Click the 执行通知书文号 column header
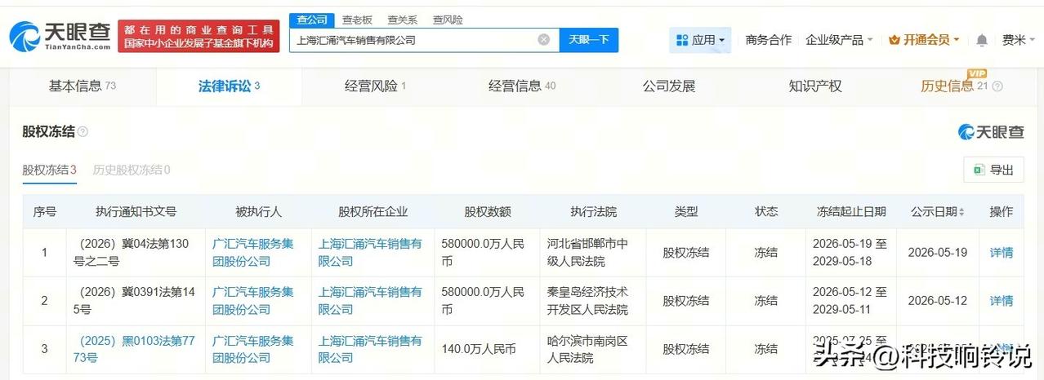This screenshot has height=380, width=1044. [x=136, y=212]
